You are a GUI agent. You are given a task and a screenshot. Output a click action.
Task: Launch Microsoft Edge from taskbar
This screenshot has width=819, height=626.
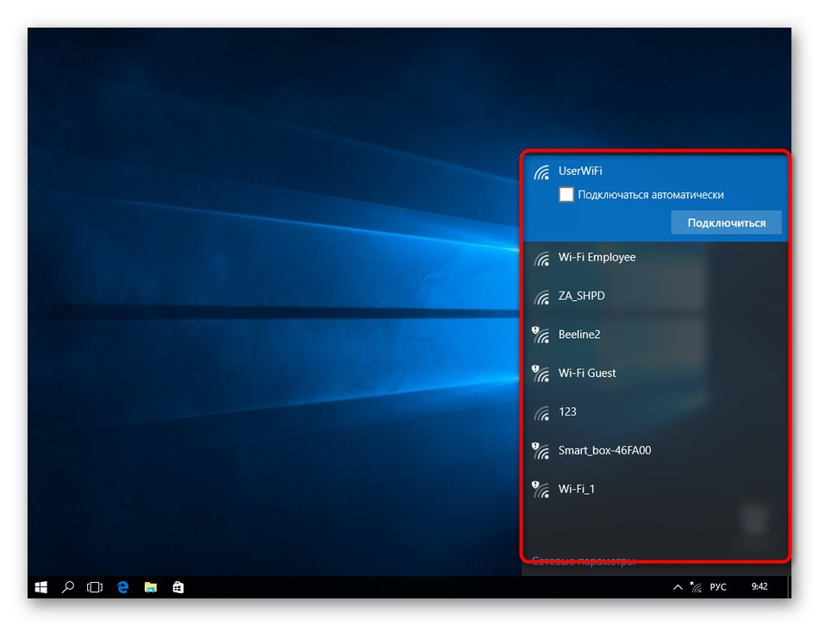pos(122,587)
